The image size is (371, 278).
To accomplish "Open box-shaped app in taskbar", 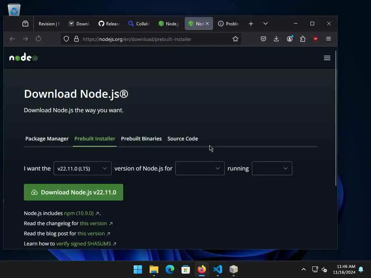I will [x=234, y=269].
